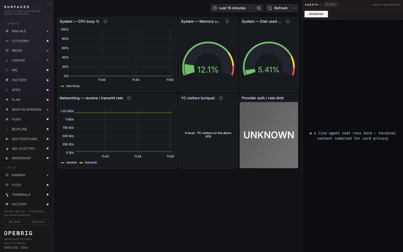The height and width of the screenshot is (252, 403).
Task: Zoom out the time range
Action: (259, 8)
